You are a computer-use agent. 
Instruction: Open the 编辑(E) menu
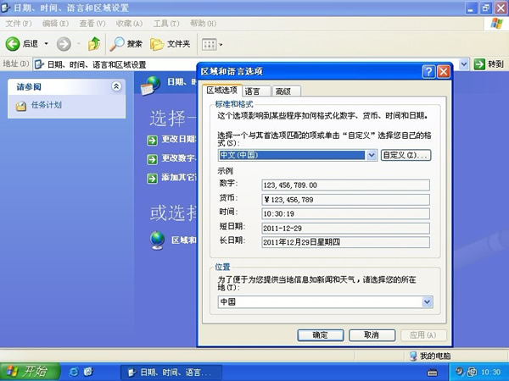pos(55,24)
